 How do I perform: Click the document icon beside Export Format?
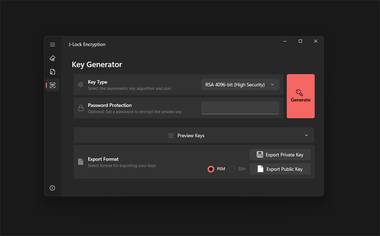(x=80, y=162)
